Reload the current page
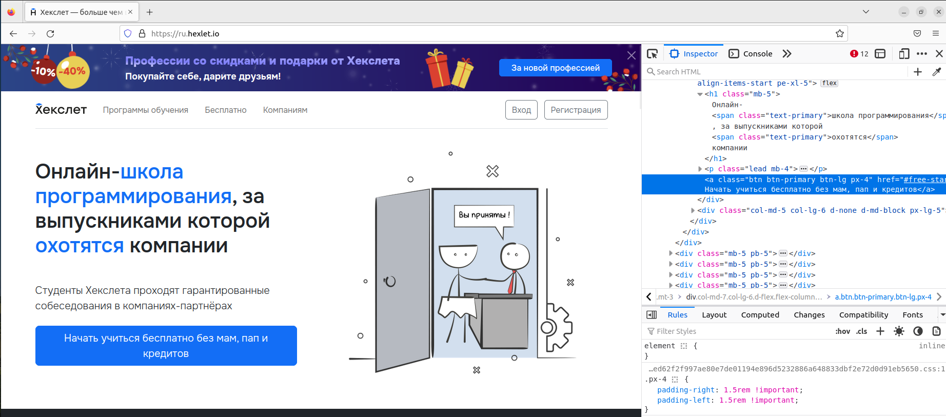Viewport: 946px width, 417px height. [50, 34]
